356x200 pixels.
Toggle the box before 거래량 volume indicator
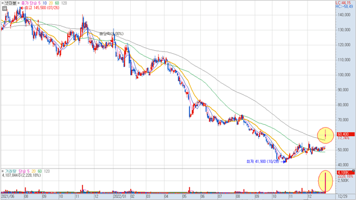click(x=3, y=171)
